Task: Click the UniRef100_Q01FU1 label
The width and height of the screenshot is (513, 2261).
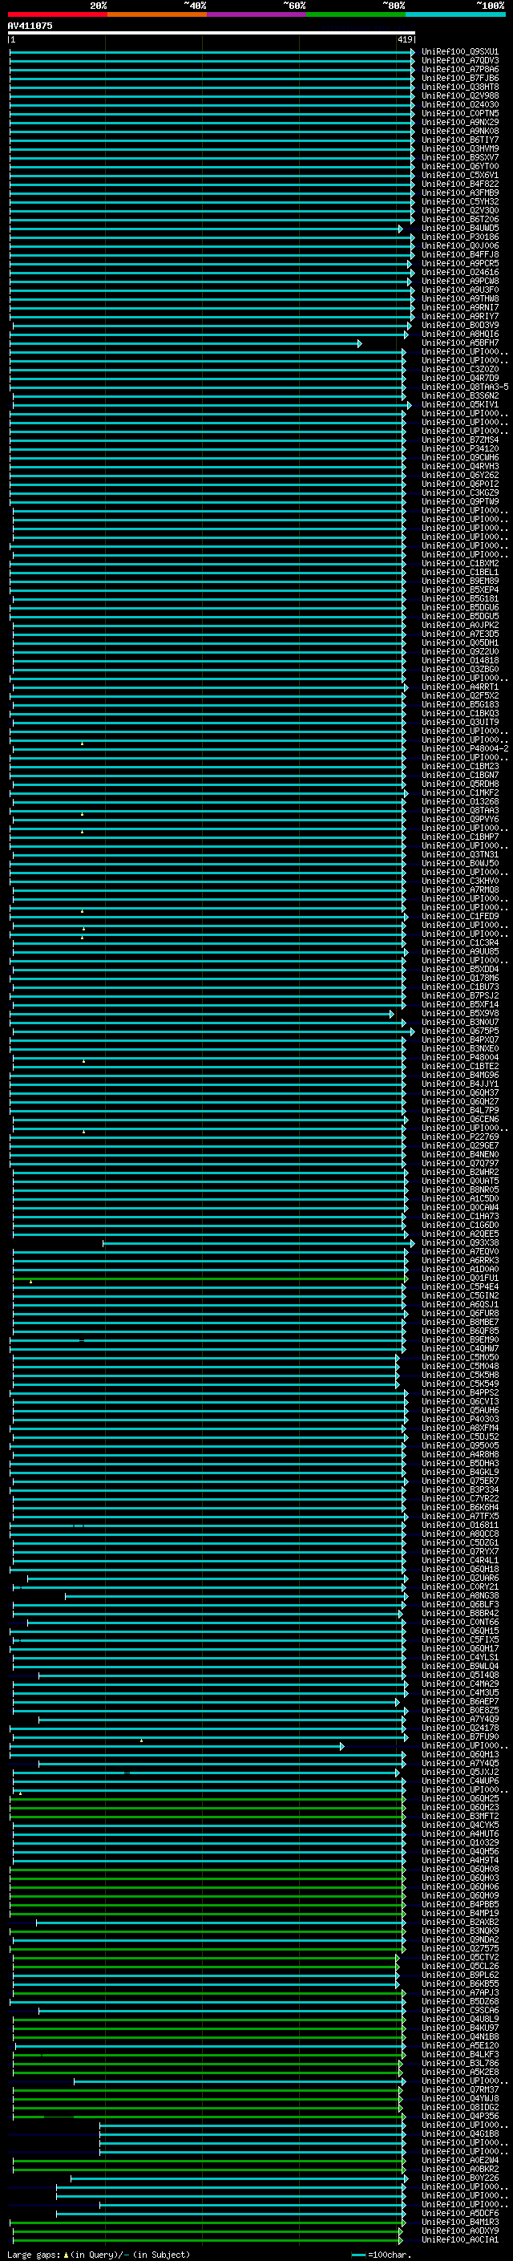Action: [459, 1278]
